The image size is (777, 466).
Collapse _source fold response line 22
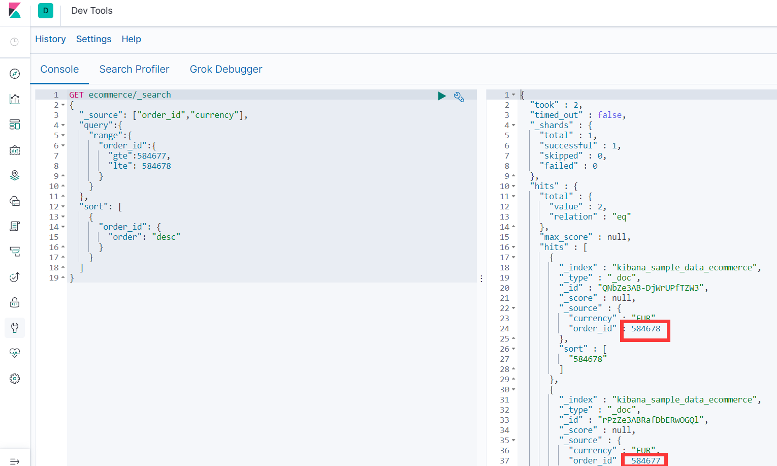pyautogui.click(x=513, y=308)
